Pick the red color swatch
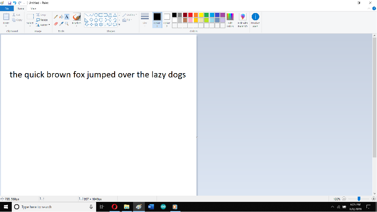377x212 pixels. click(x=190, y=15)
